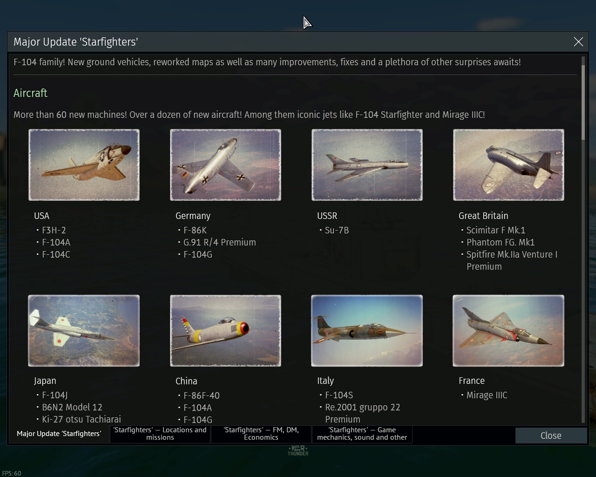Click the FPS: 60 counter
This screenshot has height=477, width=596.
[x=12, y=473]
